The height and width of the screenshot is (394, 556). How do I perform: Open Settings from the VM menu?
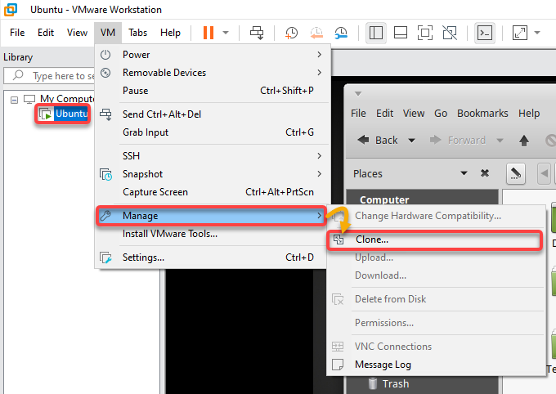(x=211, y=257)
